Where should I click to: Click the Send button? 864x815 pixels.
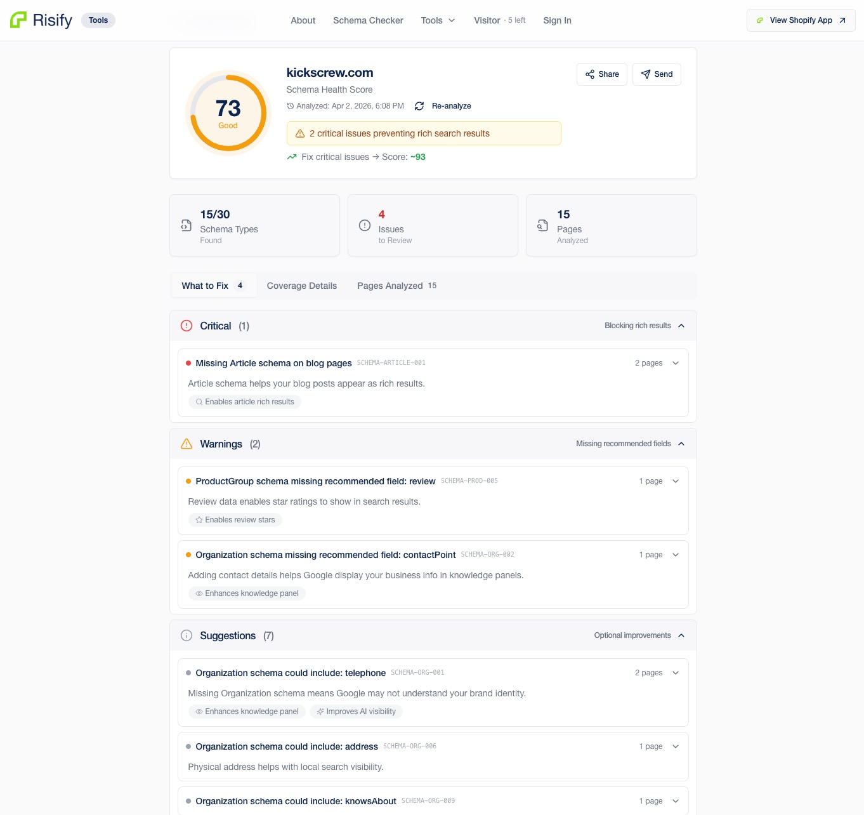657,74
